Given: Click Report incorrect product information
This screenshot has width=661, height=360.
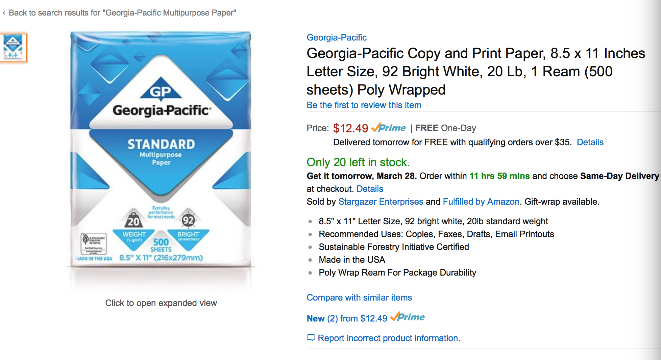Looking at the screenshot, I should point(389,338).
